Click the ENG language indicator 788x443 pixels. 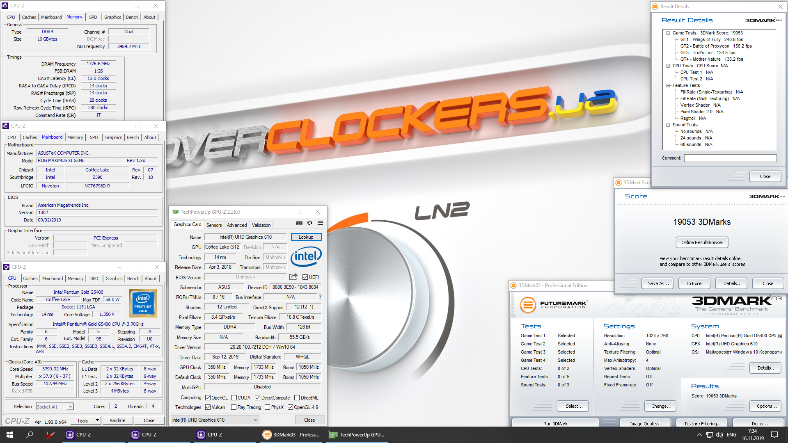[x=731, y=435]
